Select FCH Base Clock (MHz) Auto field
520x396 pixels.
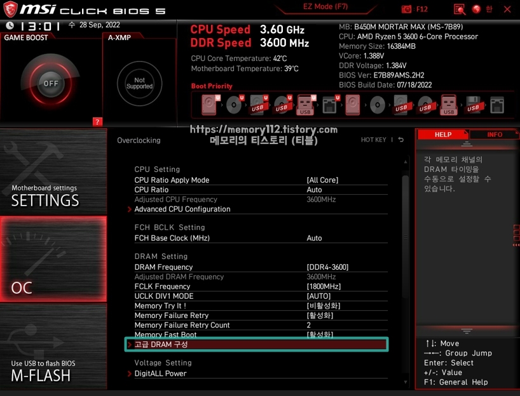click(x=314, y=238)
